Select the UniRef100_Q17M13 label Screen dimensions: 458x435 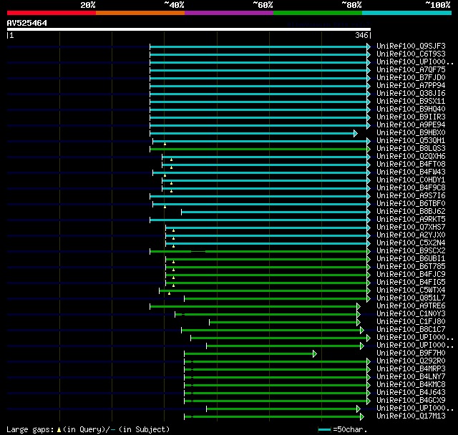click(x=411, y=416)
